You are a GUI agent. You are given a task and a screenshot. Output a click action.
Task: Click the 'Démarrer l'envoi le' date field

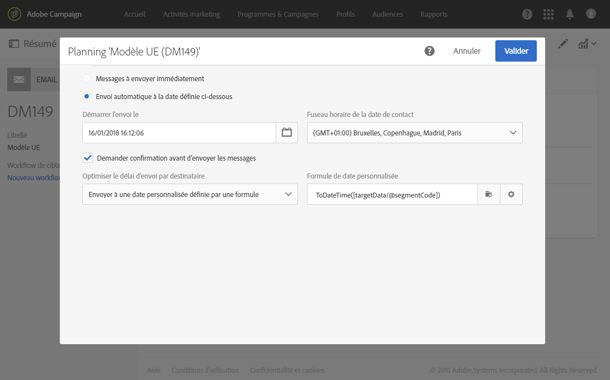click(x=179, y=133)
